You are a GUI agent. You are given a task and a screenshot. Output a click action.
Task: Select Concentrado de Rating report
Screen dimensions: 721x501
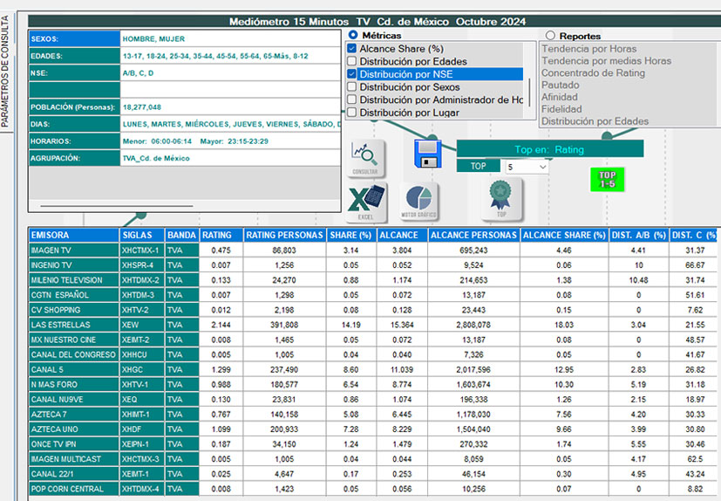[x=593, y=72]
